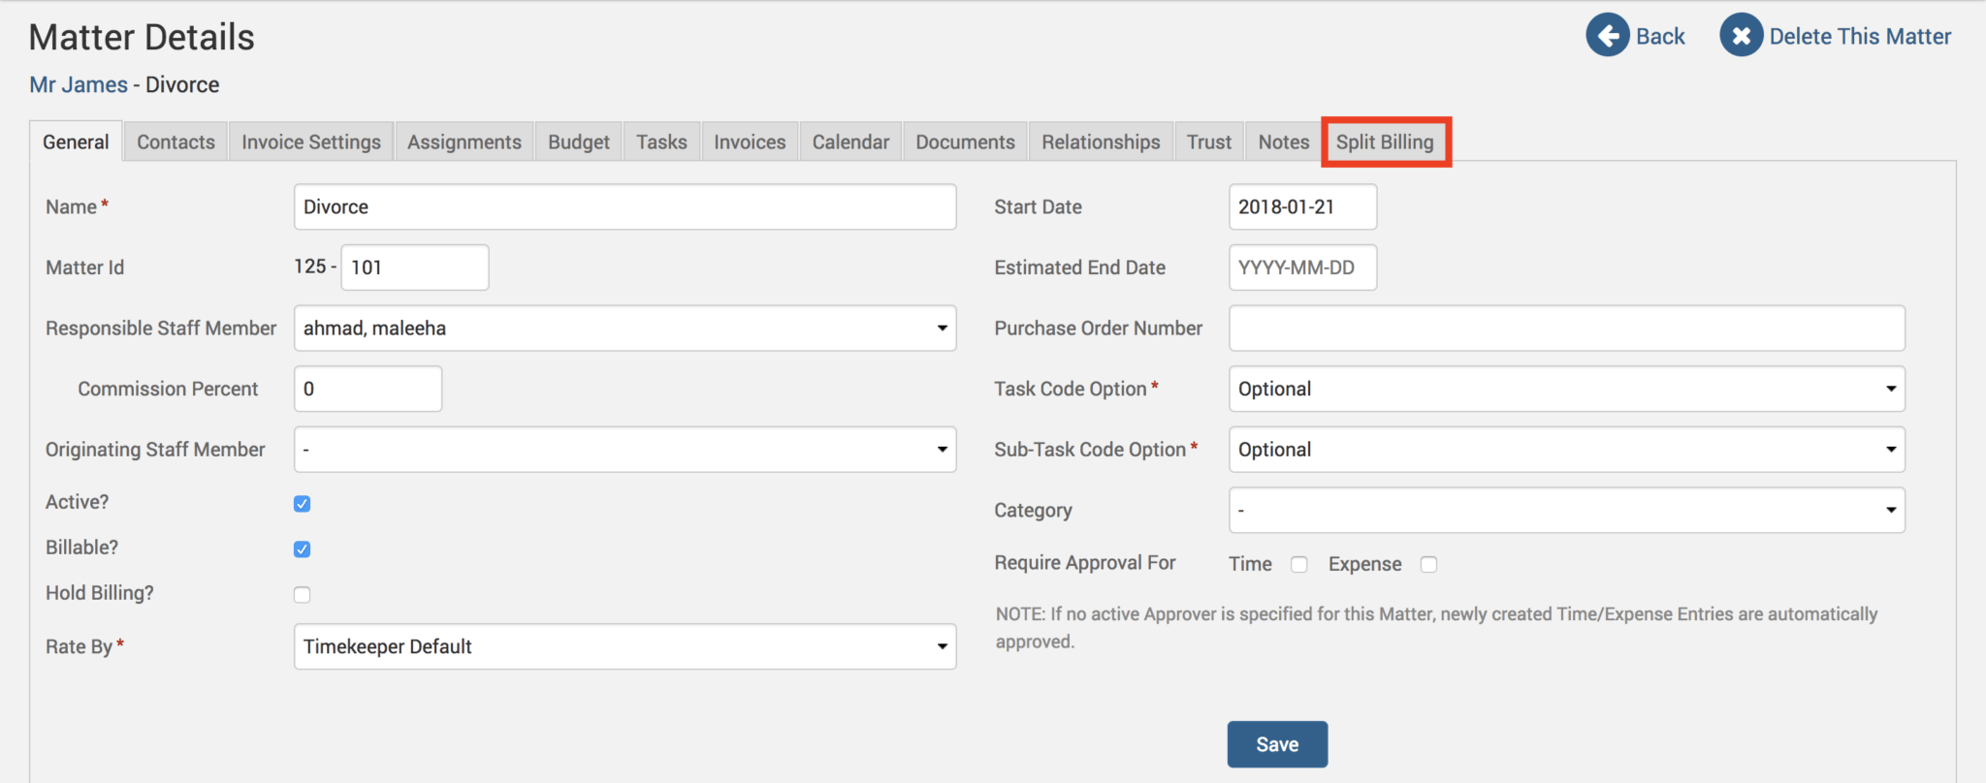Screen dimensions: 1986x783
Task: Check the Expense approval checkbox
Action: click(x=1428, y=565)
